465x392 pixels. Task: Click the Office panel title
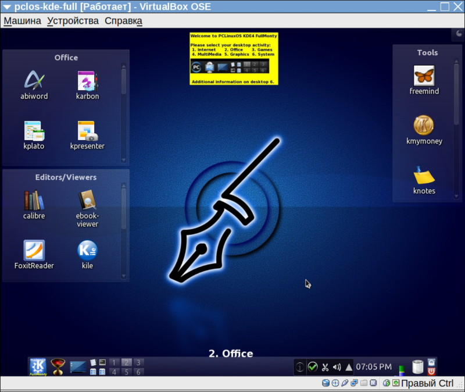tap(66, 58)
